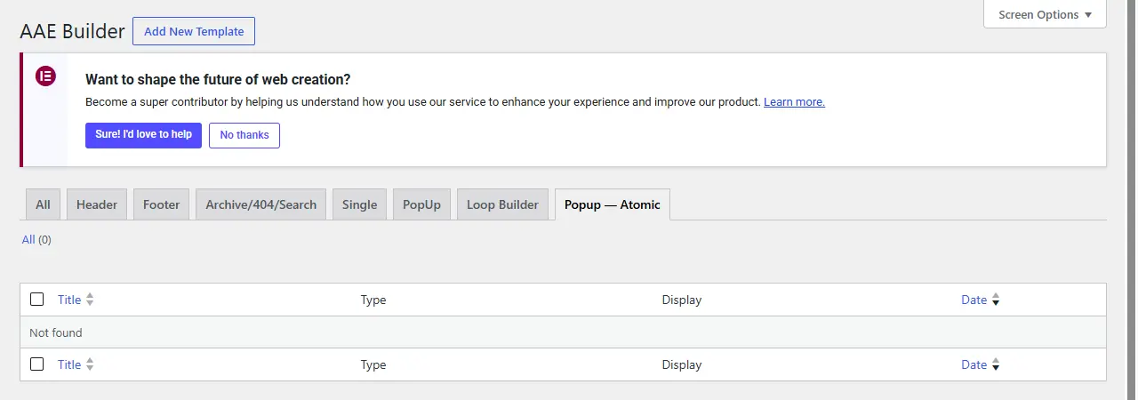Sort by Date in table footer

974,365
